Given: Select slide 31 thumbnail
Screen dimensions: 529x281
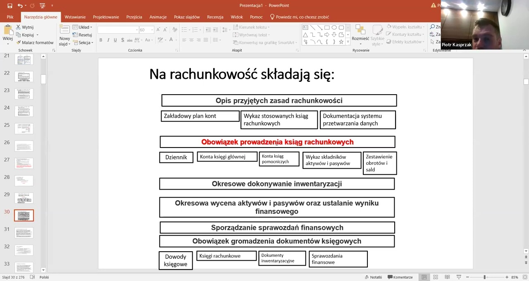Looking at the screenshot, I should coord(24,233).
